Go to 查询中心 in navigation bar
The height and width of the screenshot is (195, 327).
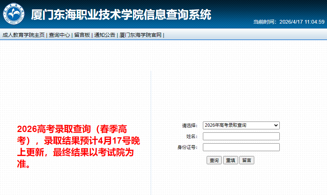point(59,35)
